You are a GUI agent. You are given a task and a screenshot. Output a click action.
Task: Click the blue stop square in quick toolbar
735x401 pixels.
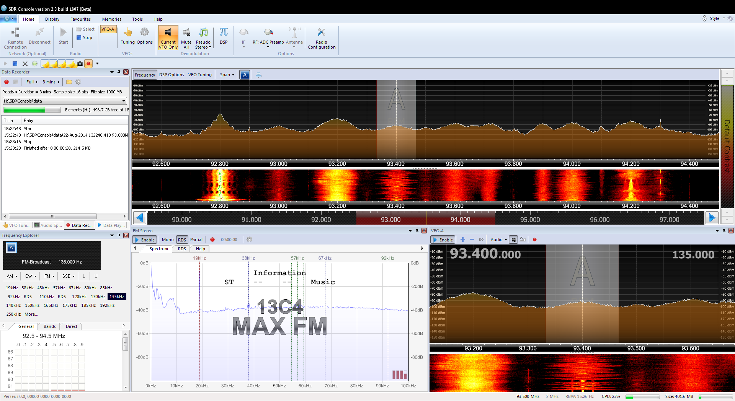[15, 64]
